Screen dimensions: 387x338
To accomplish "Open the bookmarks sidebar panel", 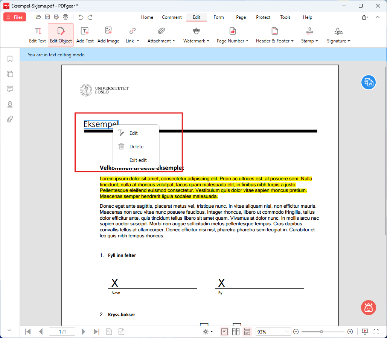I will [10, 59].
